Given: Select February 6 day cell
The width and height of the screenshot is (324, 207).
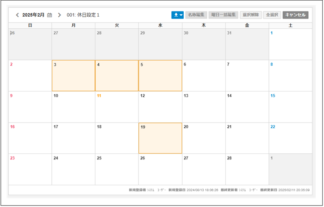Looking at the screenshot, I should point(204,76).
